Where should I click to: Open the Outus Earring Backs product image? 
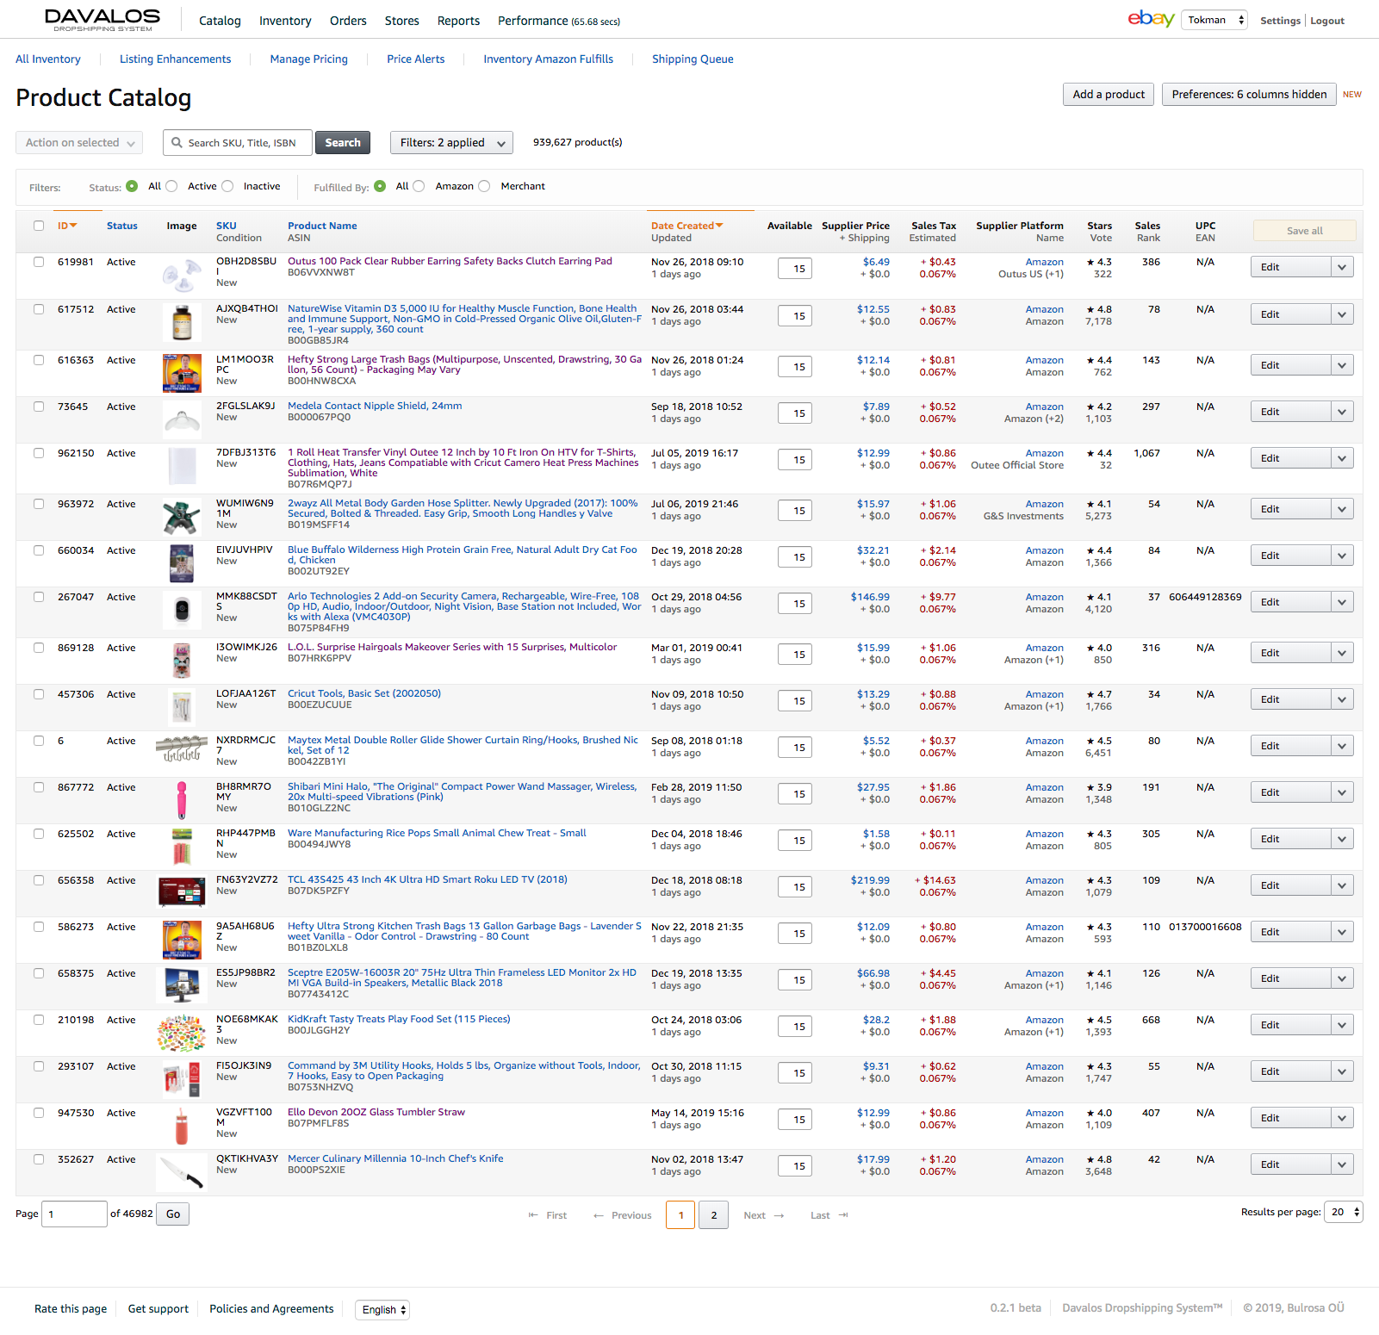pyautogui.click(x=182, y=276)
